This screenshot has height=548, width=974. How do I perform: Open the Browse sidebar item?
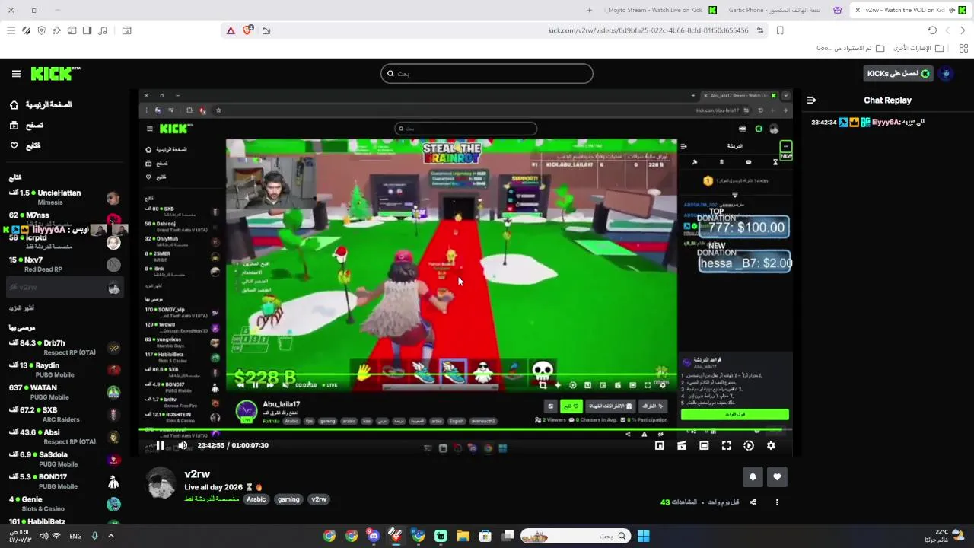pyautogui.click(x=27, y=125)
